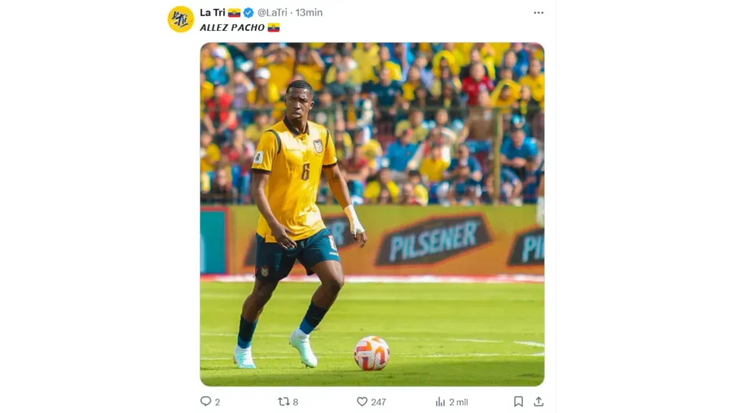Click the La Tri display name
735x413 pixels.
pos(212,13)
